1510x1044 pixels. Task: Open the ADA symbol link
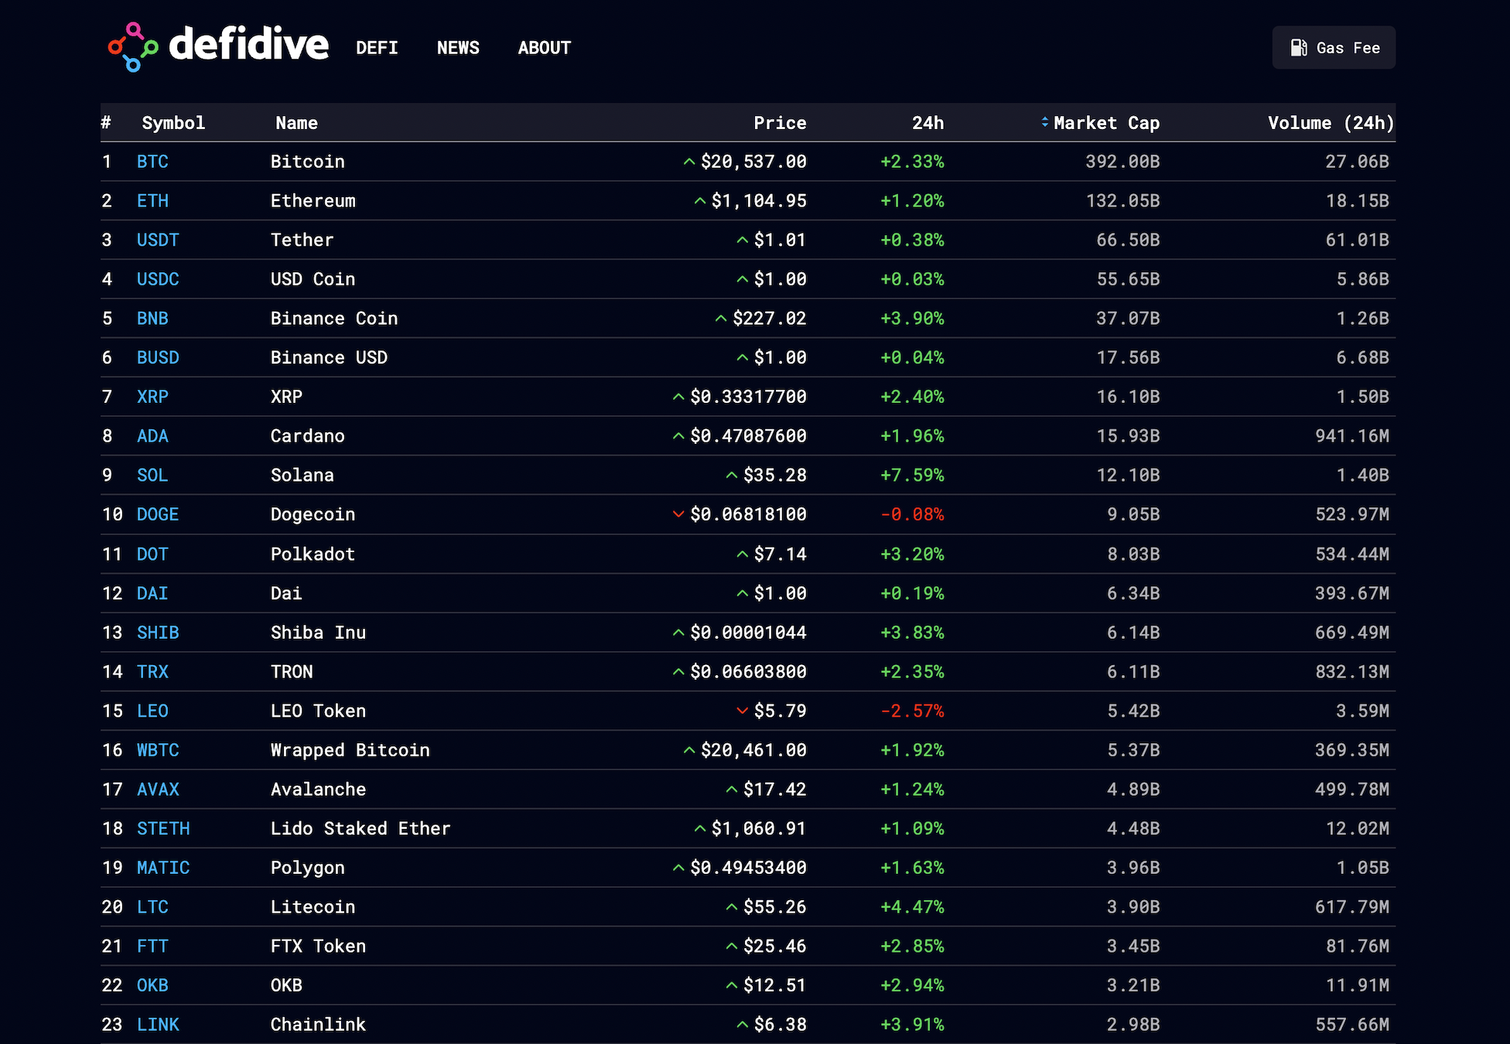click(x=152, y=436)
